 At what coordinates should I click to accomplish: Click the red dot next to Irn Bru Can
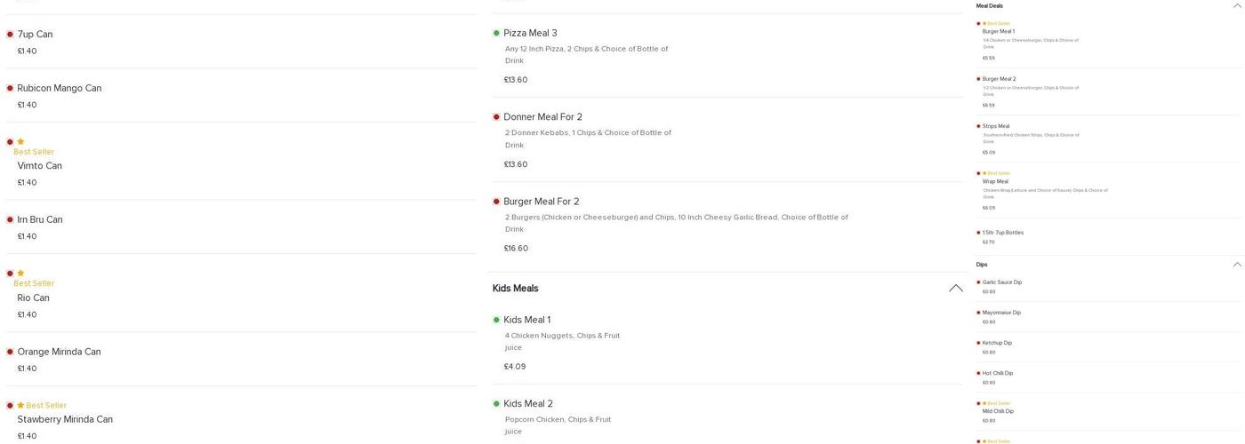coord(10,220)
